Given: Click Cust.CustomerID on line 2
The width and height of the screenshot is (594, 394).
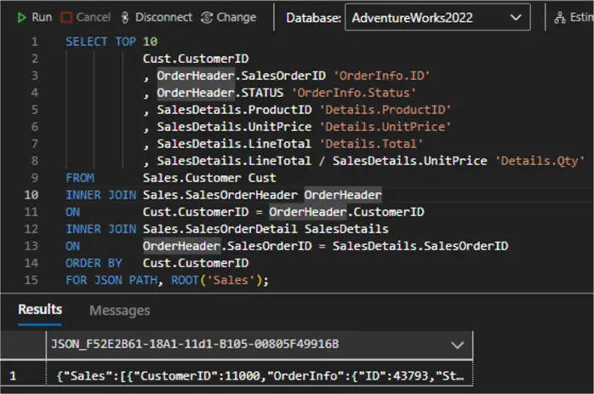Looking at the screenshot, I should pyautogui.click(x=196, y=59).
